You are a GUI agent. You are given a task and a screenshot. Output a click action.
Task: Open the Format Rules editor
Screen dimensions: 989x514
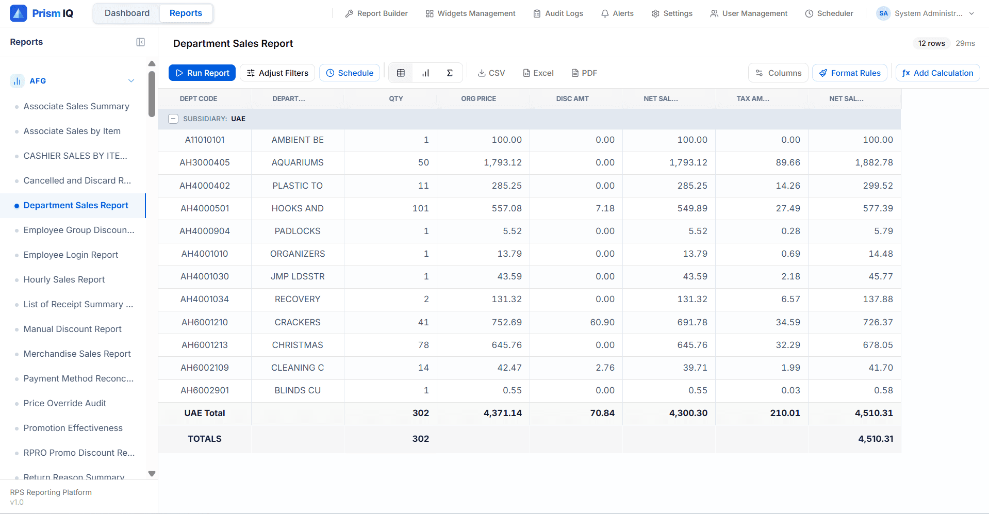[x=849, y=73]
